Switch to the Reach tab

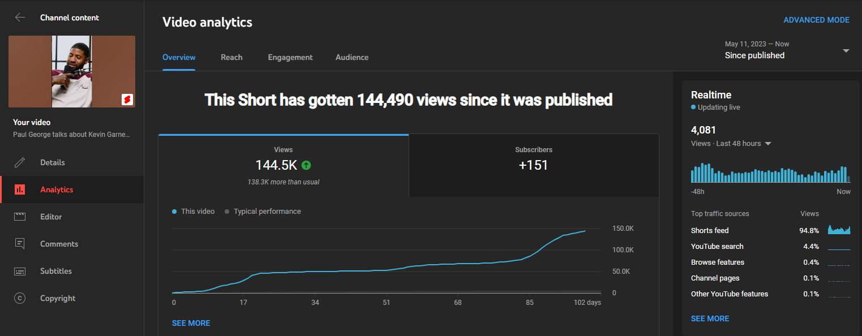[x=231, y=57]
